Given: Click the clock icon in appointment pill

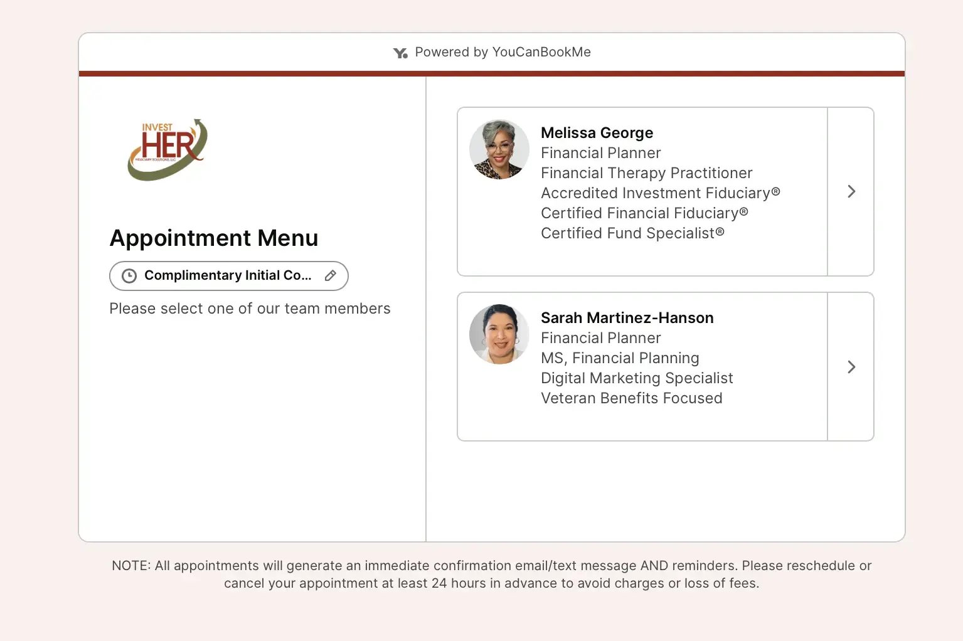Looking at the screenshot, I should pos(129,276).
